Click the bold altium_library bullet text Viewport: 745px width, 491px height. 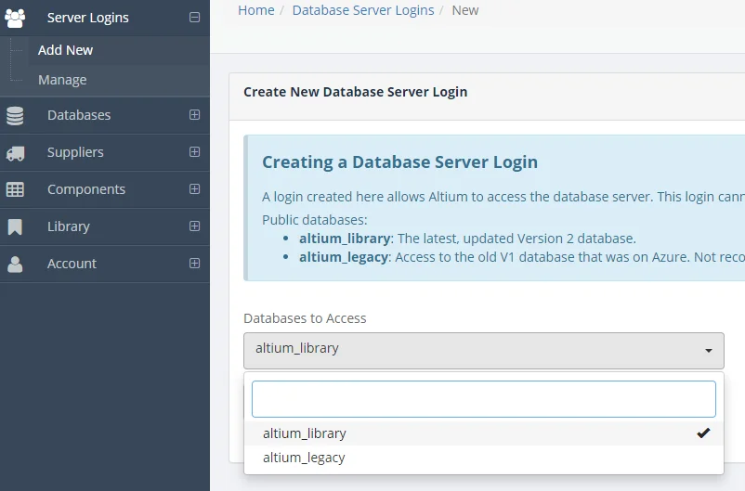pos(345,238)
